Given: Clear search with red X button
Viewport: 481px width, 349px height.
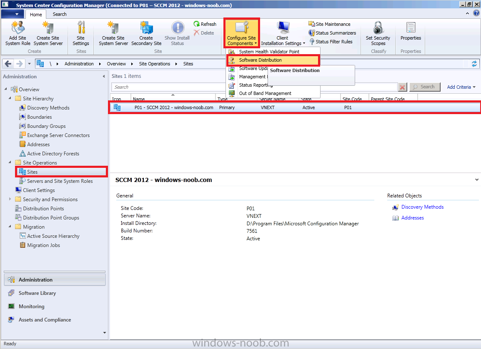Looking at the screenshot, I should pos(403,87).
